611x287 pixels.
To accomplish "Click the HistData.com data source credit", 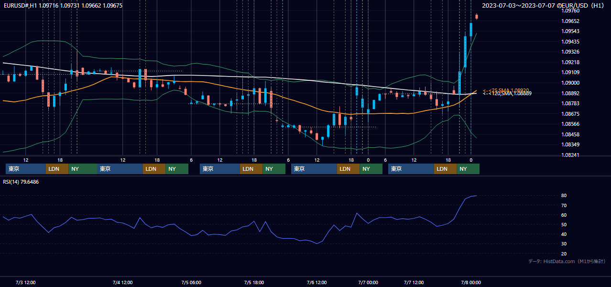I will click(x=567, y=261).
